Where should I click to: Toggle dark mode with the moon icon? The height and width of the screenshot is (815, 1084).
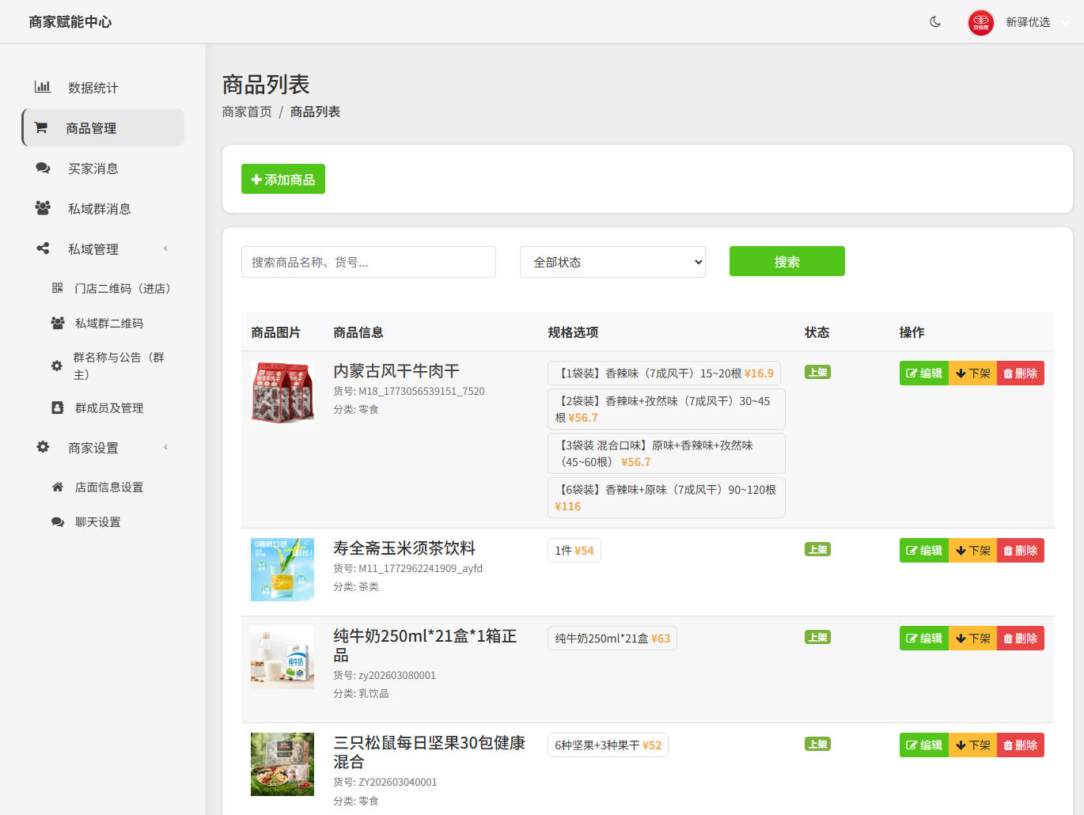(934, 22)
